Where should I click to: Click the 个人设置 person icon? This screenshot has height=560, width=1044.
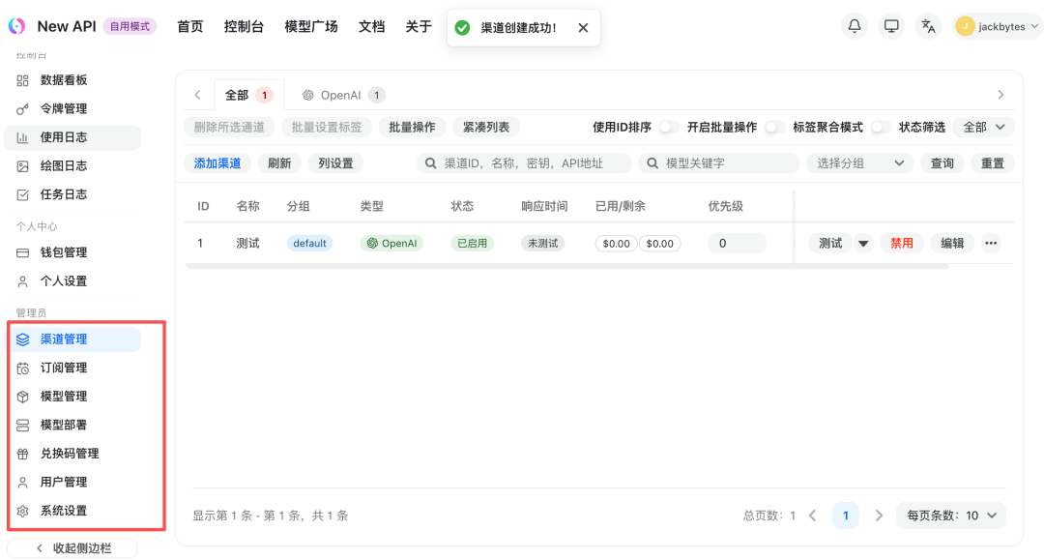coord(22,281)
